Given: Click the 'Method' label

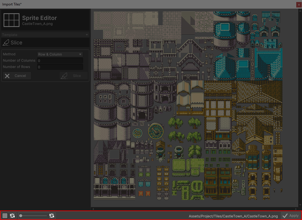Looking at the screenshot, I should click(x=9, y=54).
